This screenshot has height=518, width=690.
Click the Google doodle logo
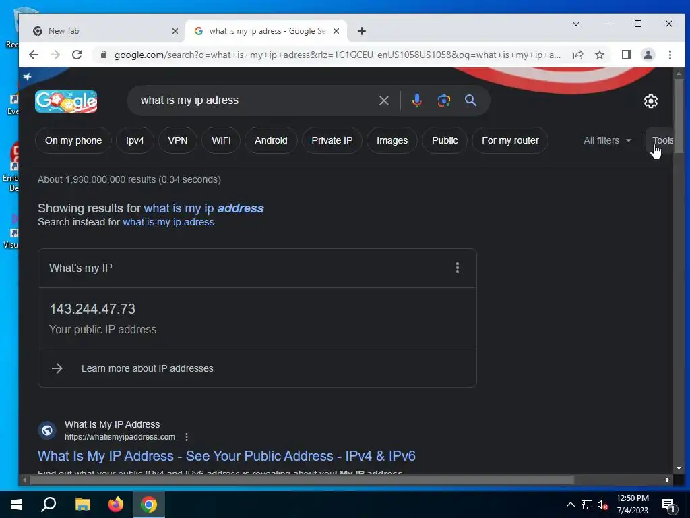tap(66, 101)
